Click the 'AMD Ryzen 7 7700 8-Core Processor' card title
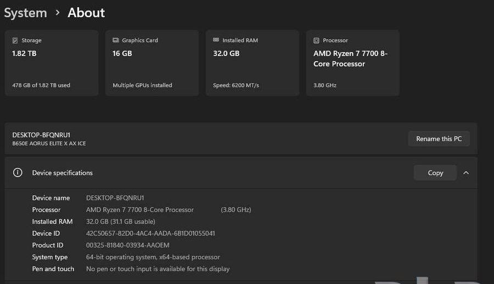The image size is (494, 284). [x=350, y=59]
